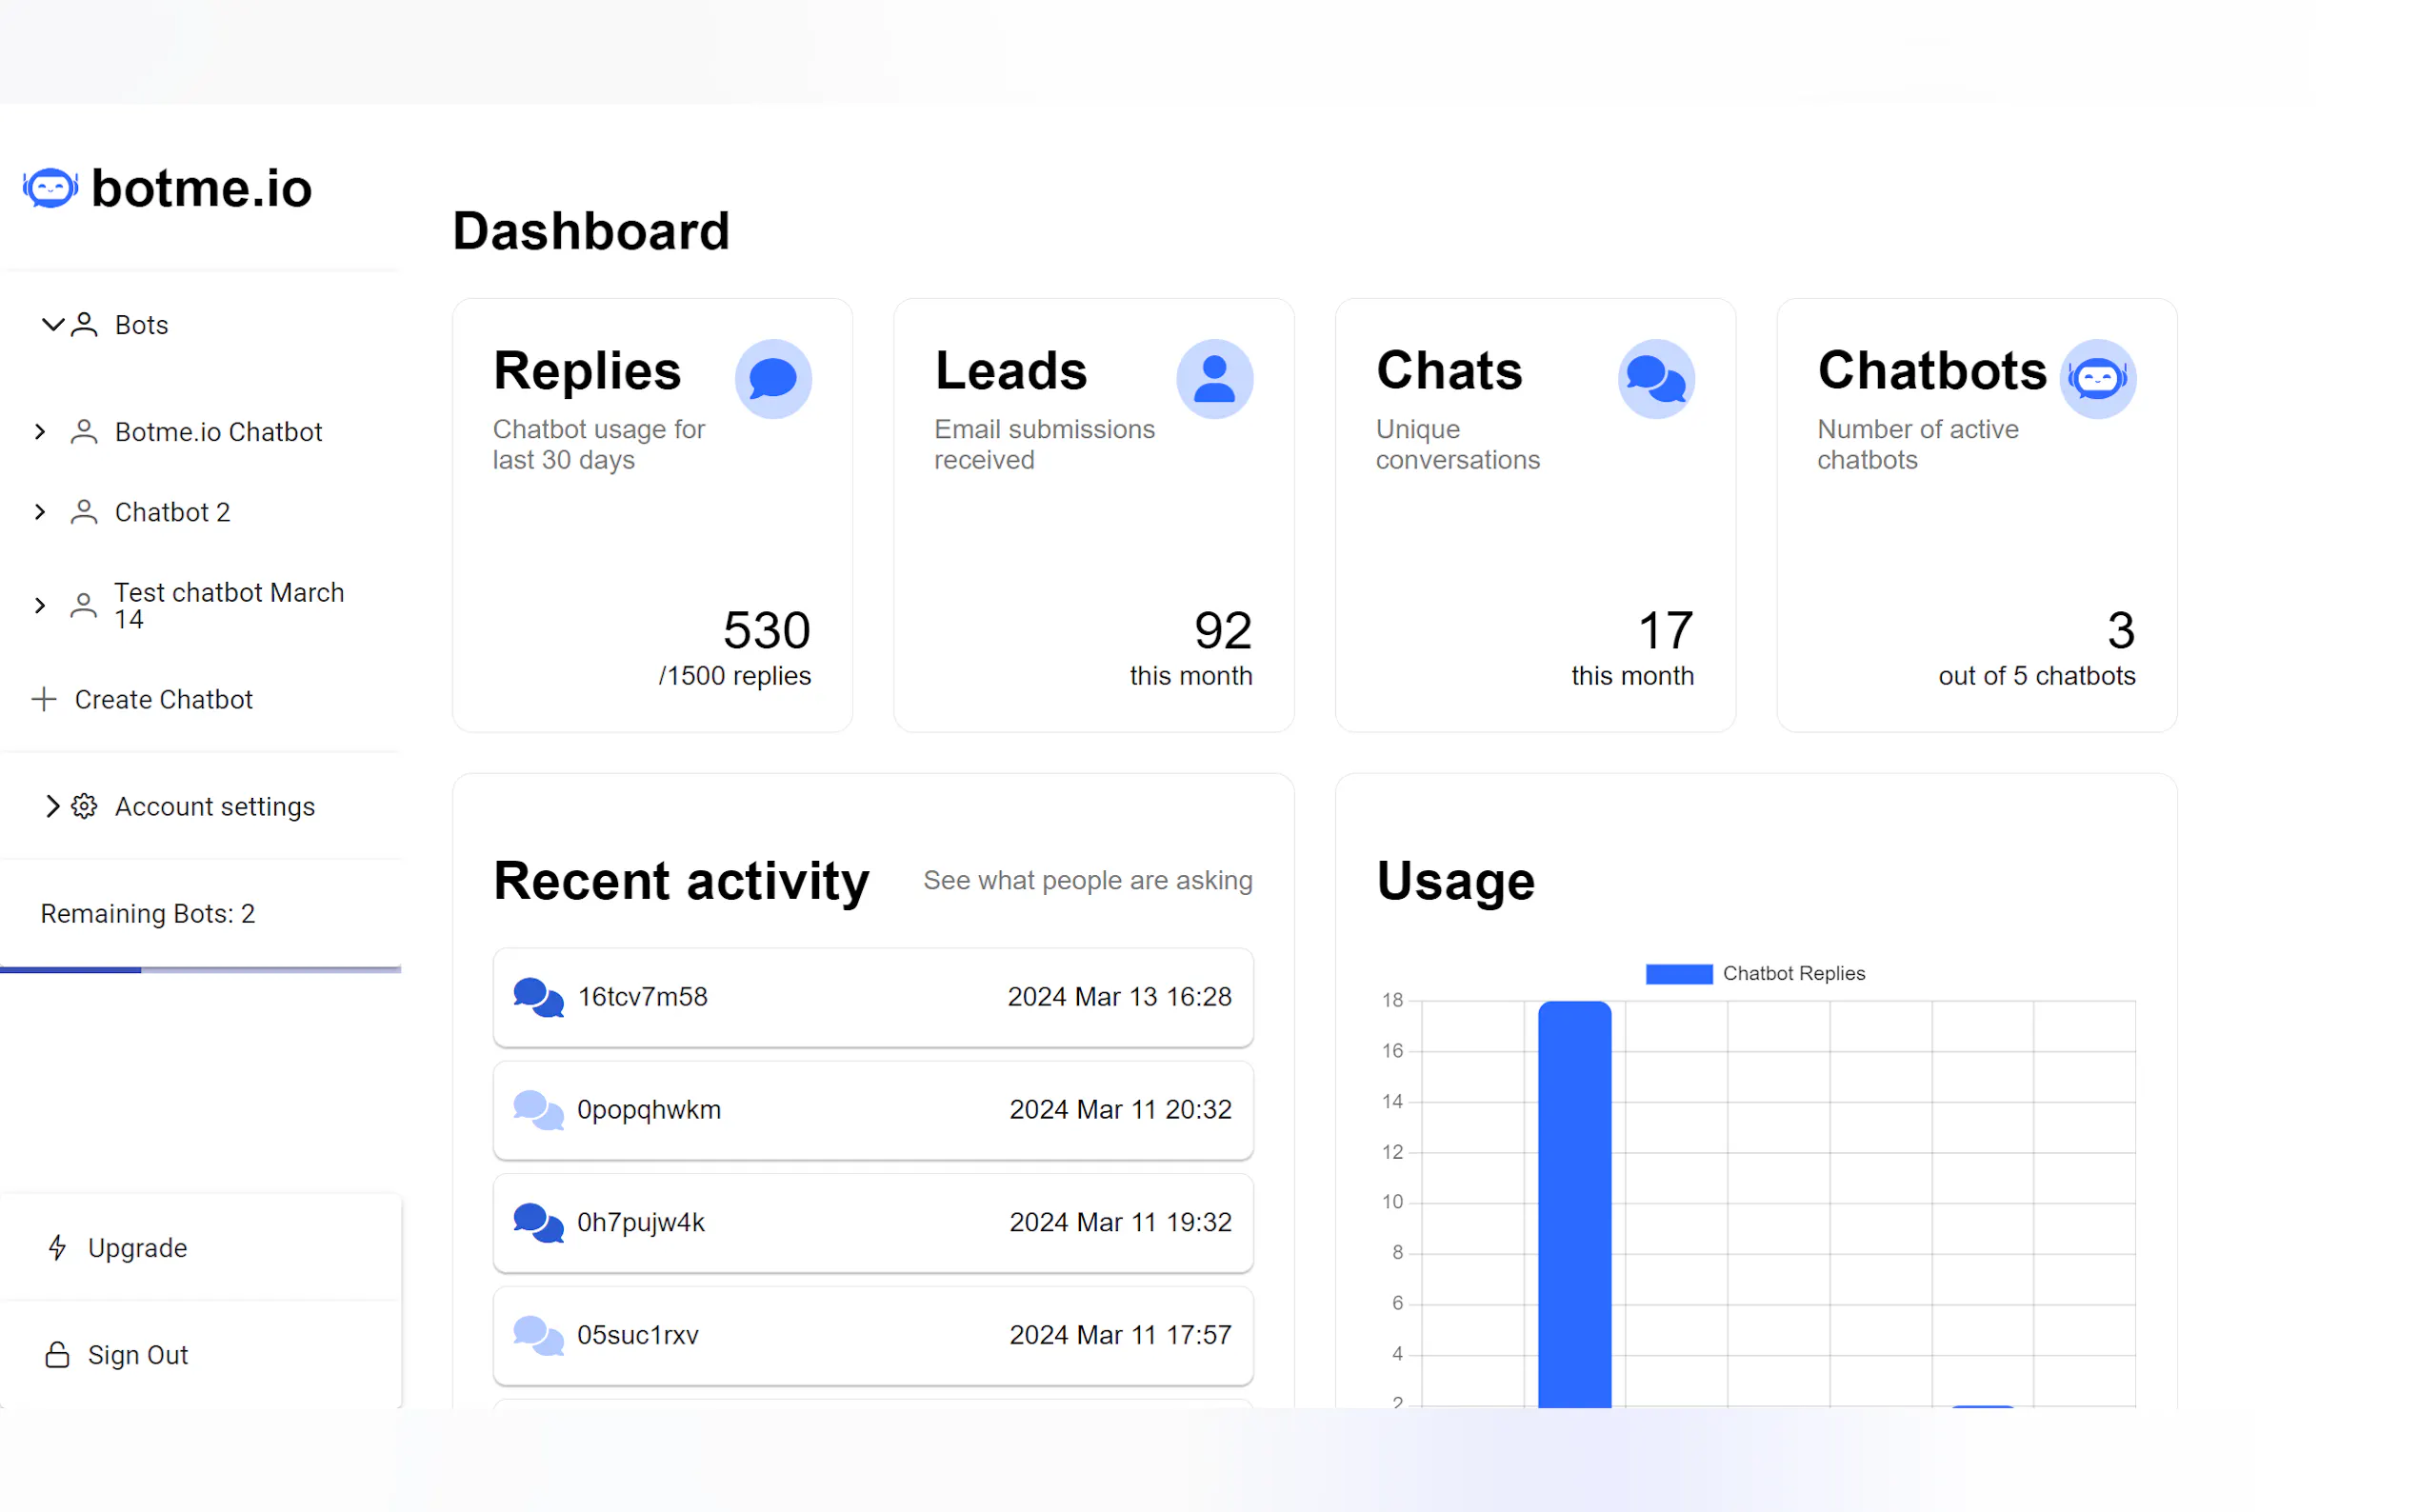The height and width of the screenshot is (1512, 2419).
Task: Open the Create Chatbot menu entry
Action: [x=163, y=699]
